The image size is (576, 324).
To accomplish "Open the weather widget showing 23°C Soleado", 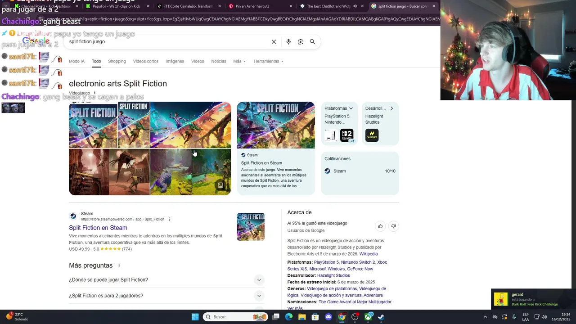I will [17, 317].
